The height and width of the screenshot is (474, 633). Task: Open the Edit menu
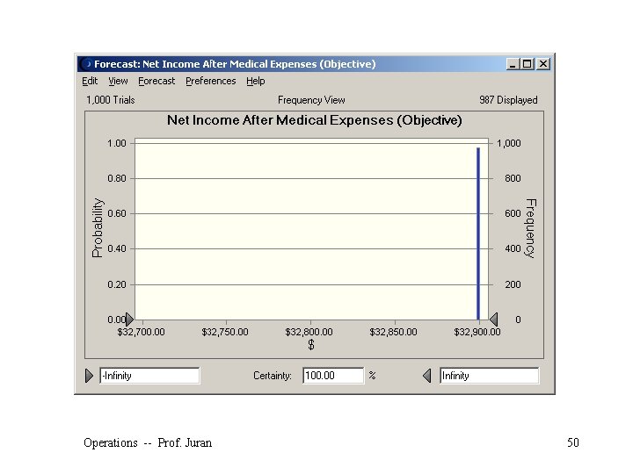point(90,81)
